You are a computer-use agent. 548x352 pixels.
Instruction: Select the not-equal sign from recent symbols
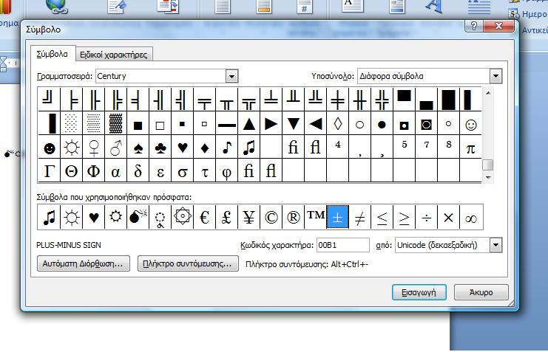pos(359,218)
